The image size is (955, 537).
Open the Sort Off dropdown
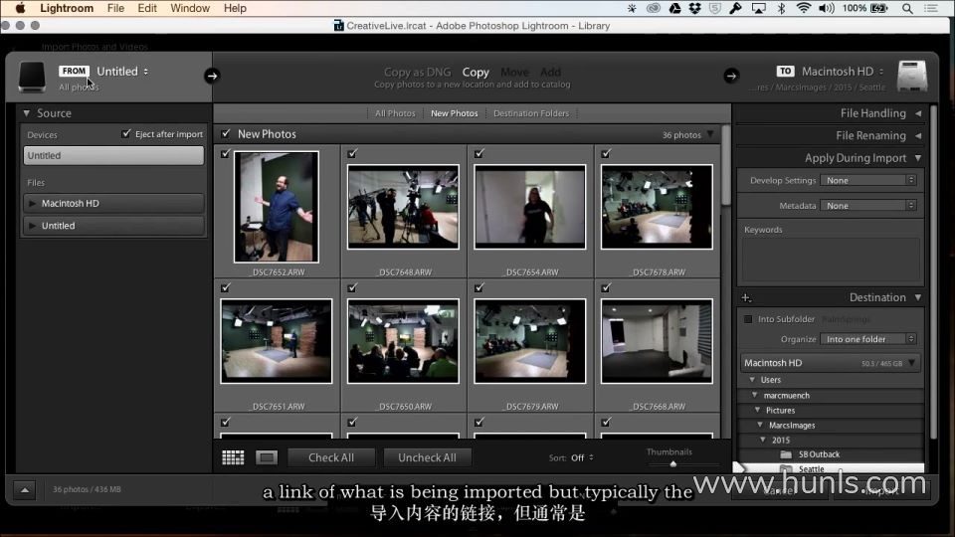[582, 457]
